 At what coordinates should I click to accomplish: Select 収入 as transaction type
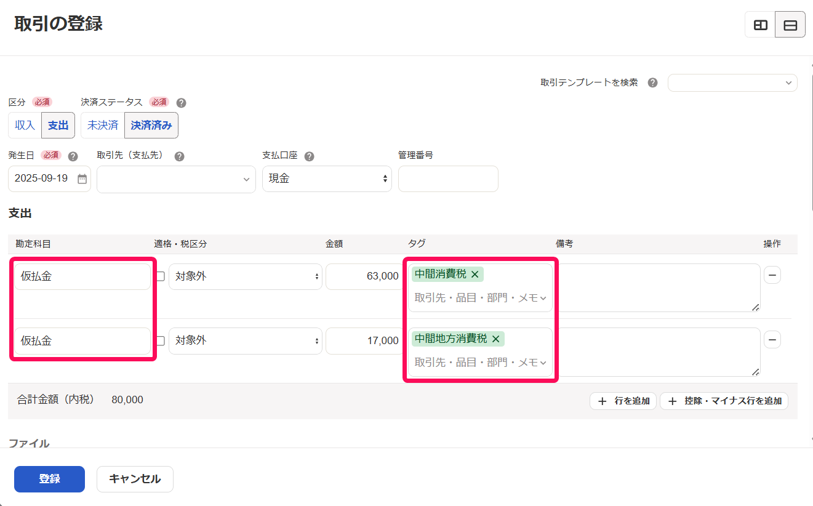coord(25,125)
